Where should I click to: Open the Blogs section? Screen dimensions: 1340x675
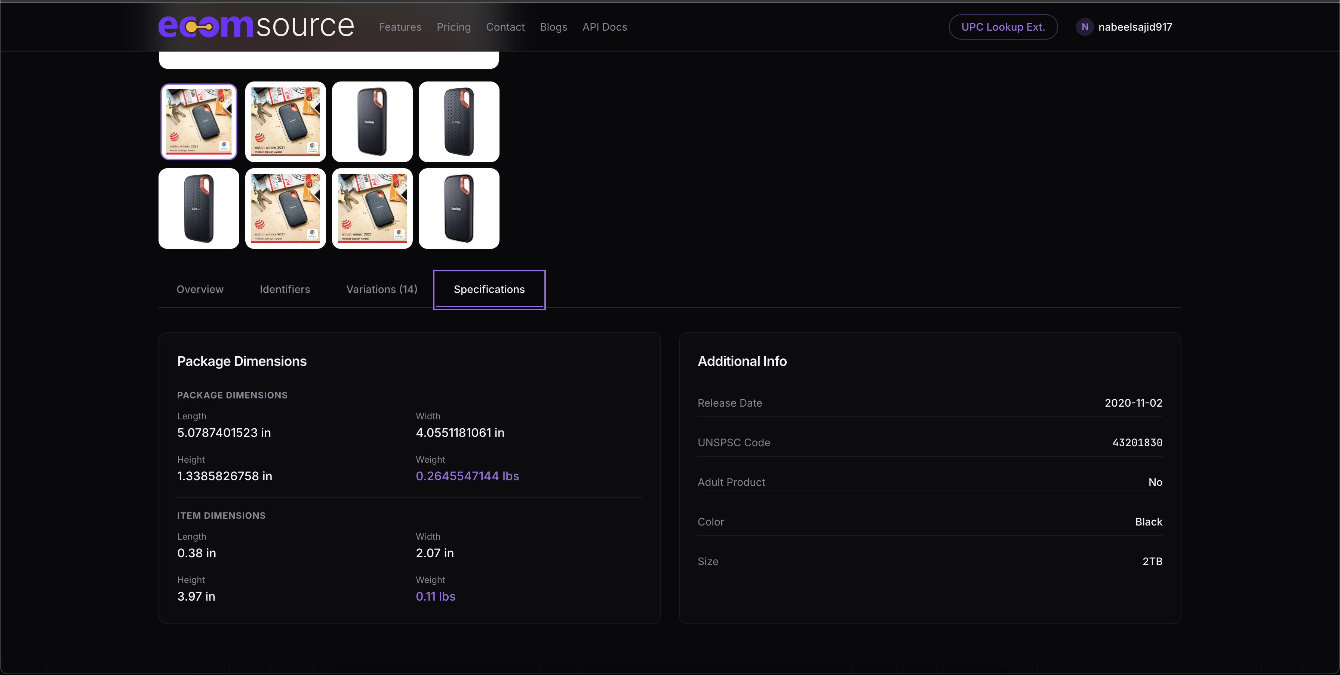tap(553, 27)
